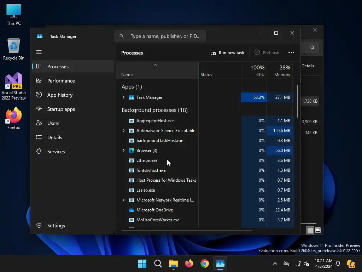This screenshot has height=272, width=362.
Task: Open the three-dot more options menu
Action: coord(291,53)
